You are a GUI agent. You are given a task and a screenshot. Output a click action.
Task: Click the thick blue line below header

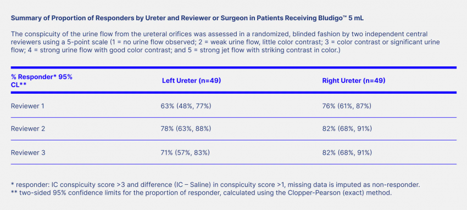click(x=233, y=92)
